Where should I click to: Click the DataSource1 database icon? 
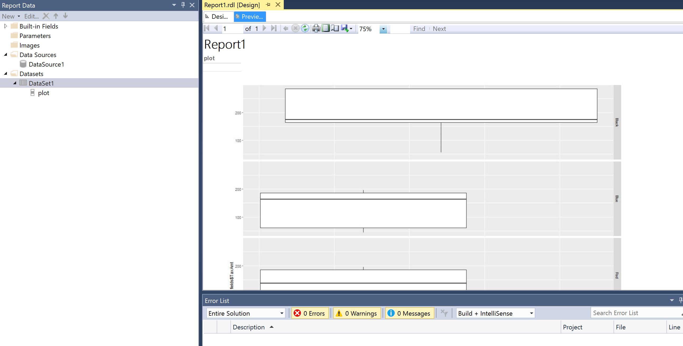tap(23, 64)
